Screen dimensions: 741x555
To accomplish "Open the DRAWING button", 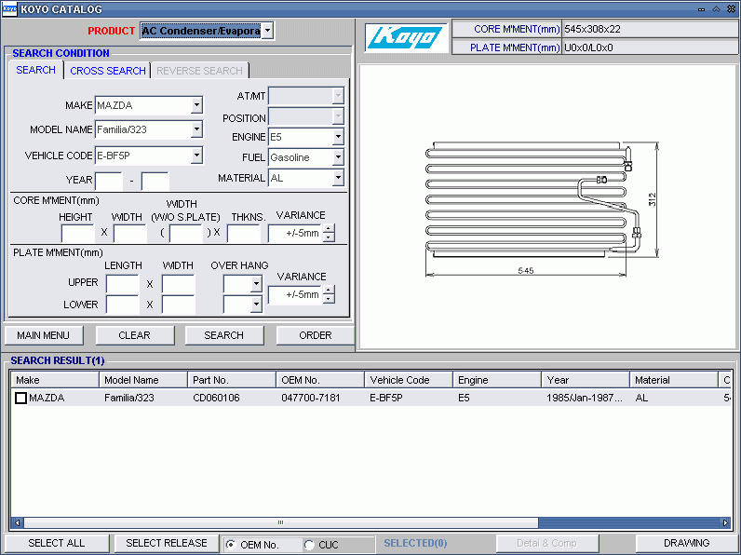I will 687,543.
